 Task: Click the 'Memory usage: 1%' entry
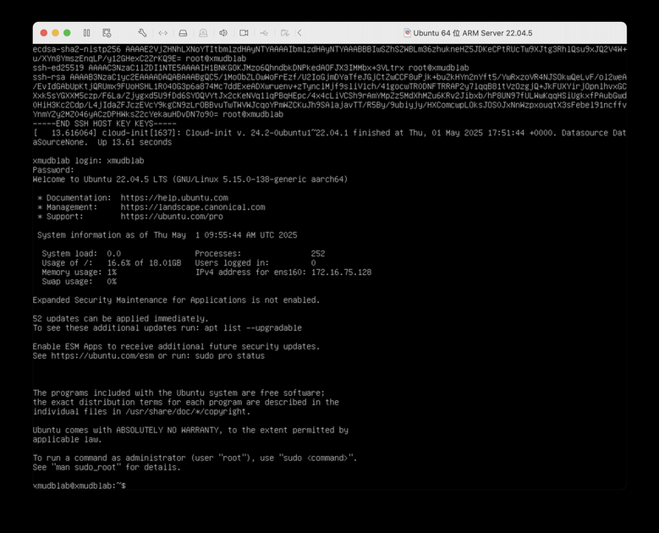[79, 272]
